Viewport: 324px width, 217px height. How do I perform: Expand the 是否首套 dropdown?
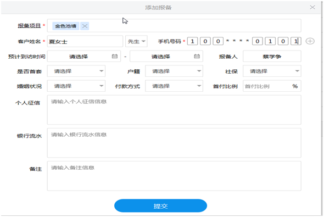(76, 71)
